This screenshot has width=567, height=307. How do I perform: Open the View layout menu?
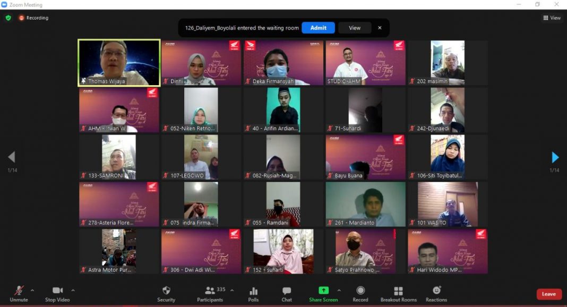click(552, 18)
